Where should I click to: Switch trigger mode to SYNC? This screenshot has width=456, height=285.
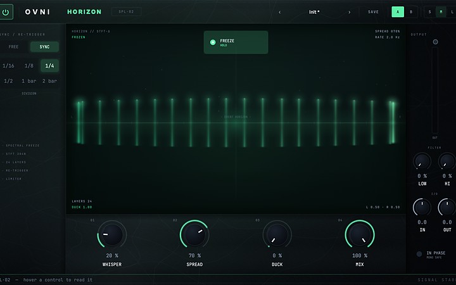(x=44, y=47)
